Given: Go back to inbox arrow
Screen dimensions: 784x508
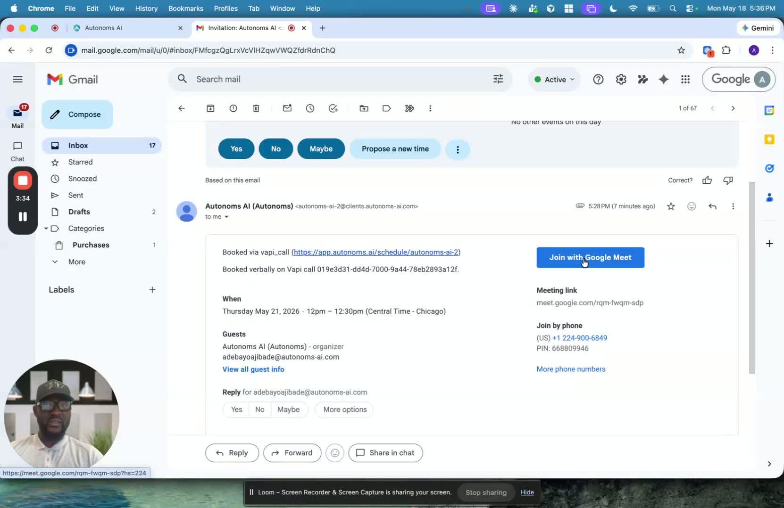Looking at the screenshot, I should [182, 108].
